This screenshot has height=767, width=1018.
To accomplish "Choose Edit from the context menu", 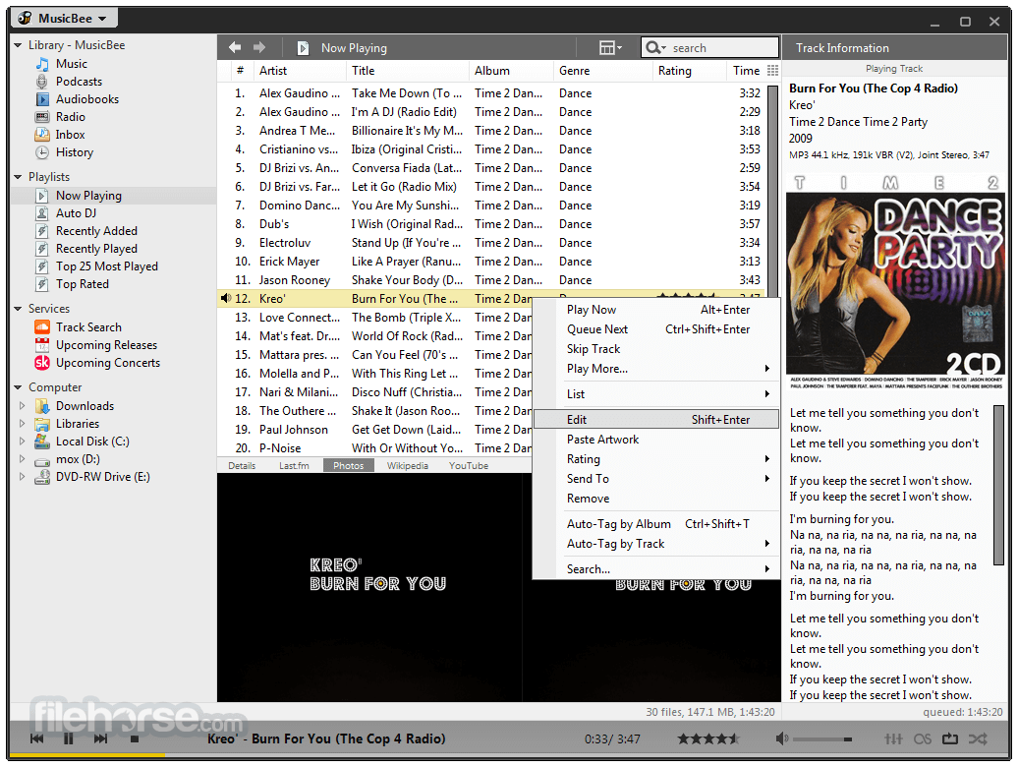I will point(655,420).
